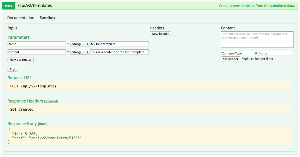Viewport: 300px width, 157px height.
Task: Select the Sandbox tab
Action: (x=48, y=18)
